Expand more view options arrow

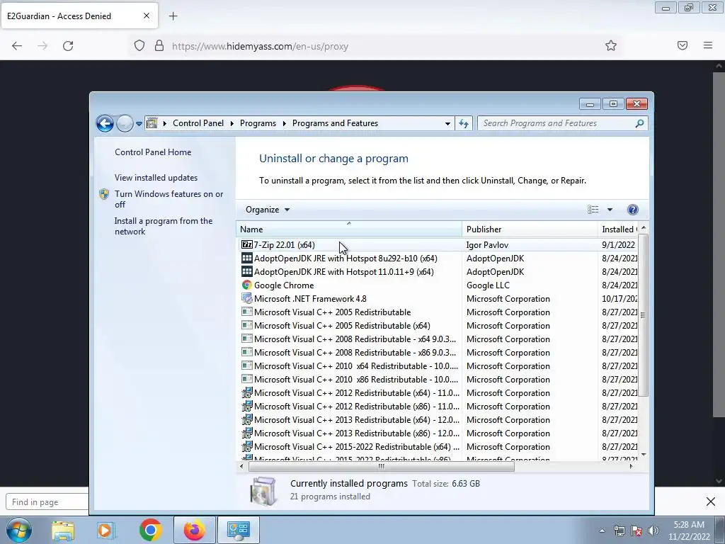610,210
